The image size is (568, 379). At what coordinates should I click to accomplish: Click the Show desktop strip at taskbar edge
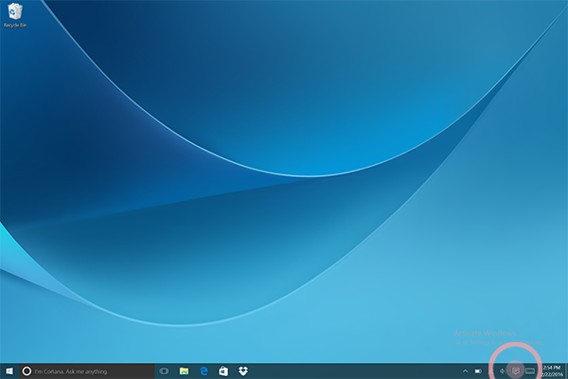coord(566,371)
